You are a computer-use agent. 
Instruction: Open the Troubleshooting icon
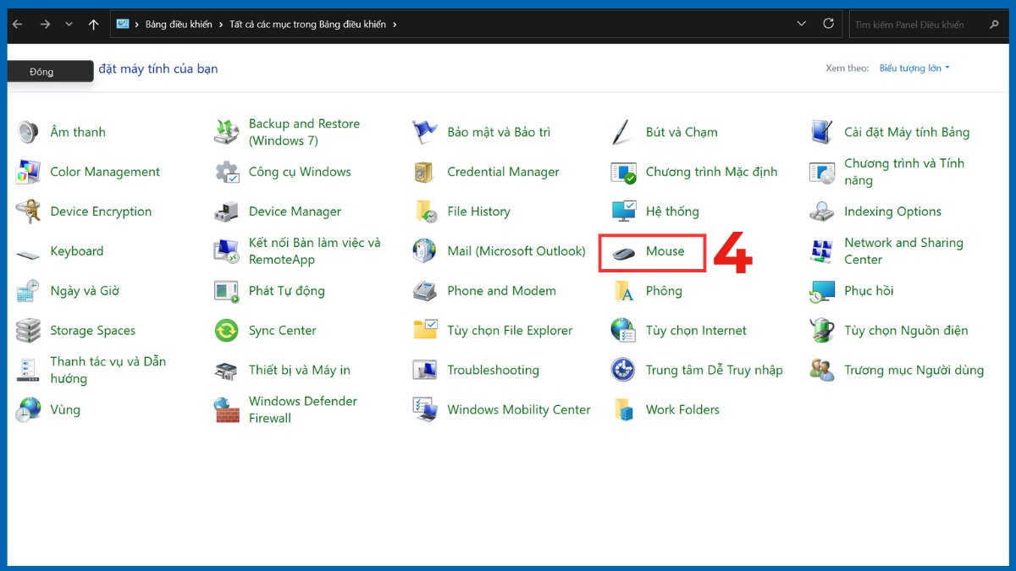(494, 370)
